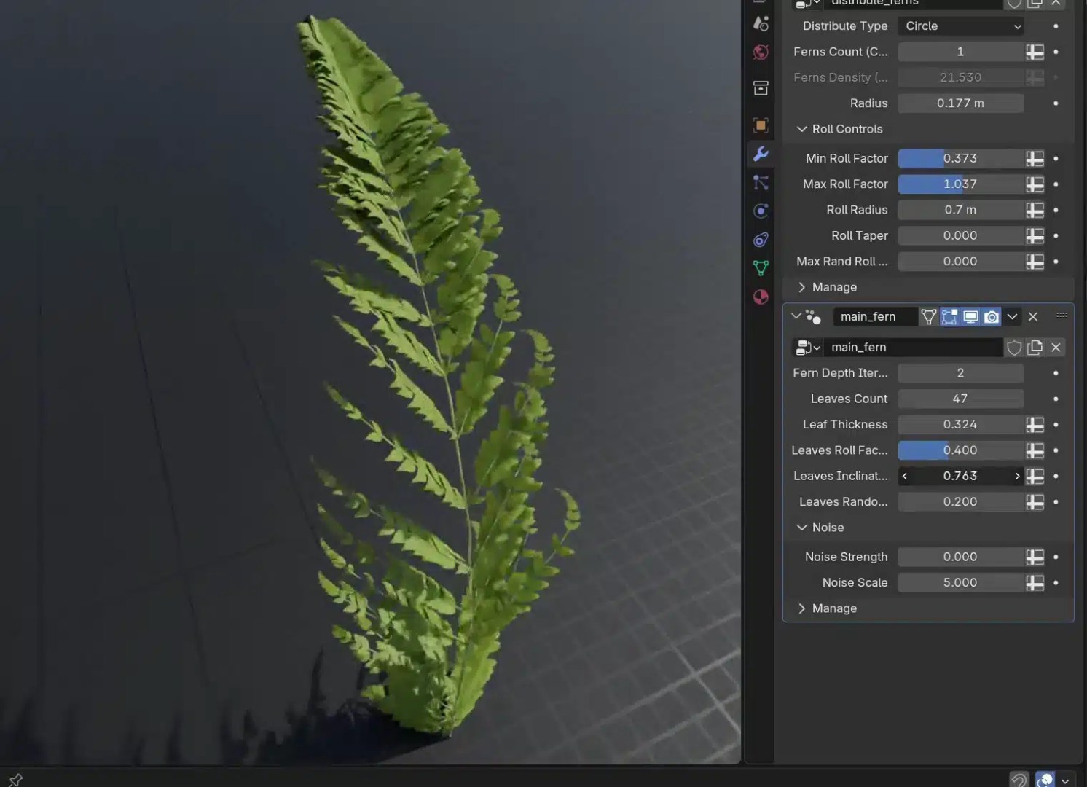Viewport: 1087px width, 787px height.
Task: Open the green Object Data Properties tab
Action: tap(760, 268)
